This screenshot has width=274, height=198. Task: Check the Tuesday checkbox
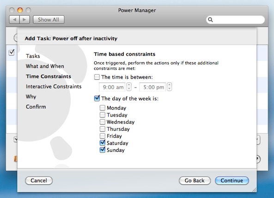coord(103,115)
